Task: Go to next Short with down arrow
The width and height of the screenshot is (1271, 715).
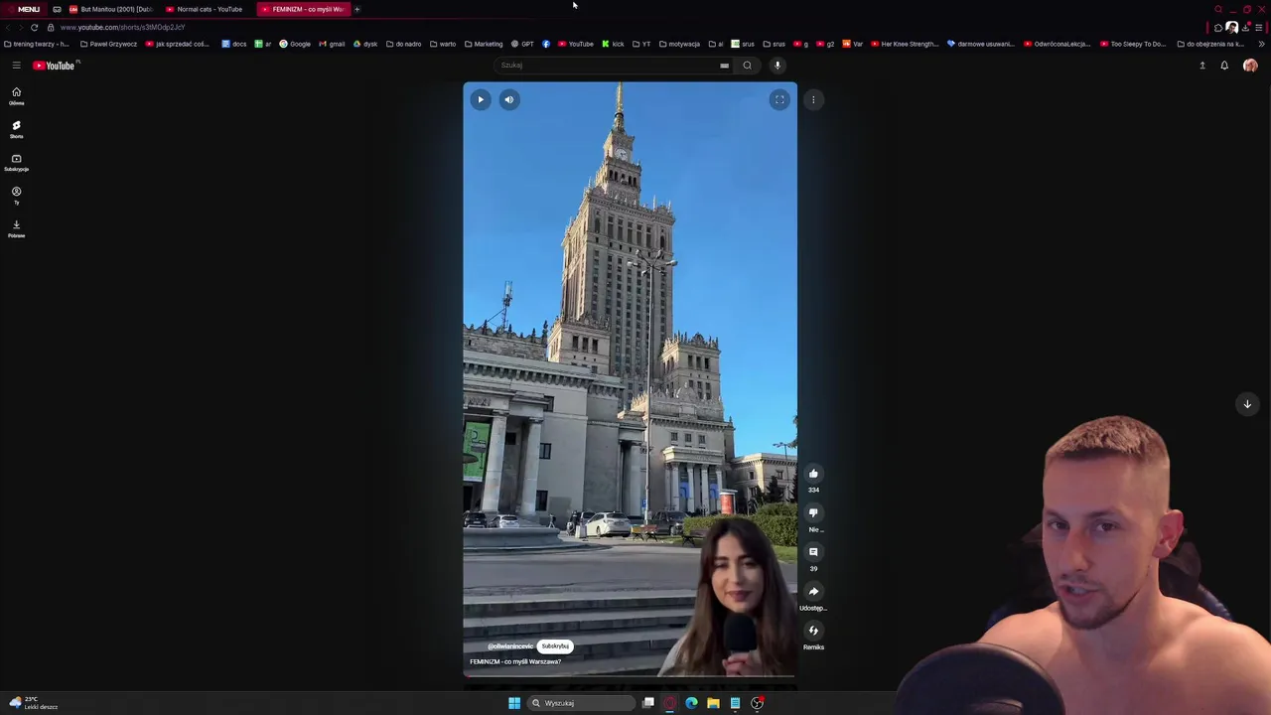Action: [1247, 404]
